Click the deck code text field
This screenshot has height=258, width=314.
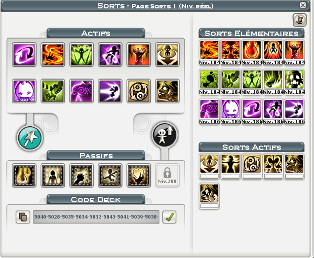click(x=96, y=217)
